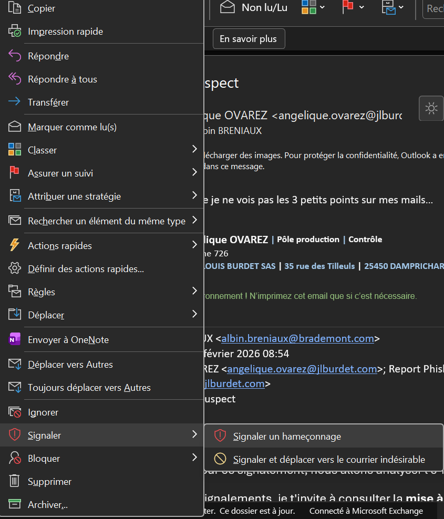Click the Répondre arrow icon
This screenshot has height=519, width=444.
click(15, 56)
